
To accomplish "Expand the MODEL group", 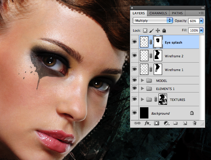I will tap(142, 80).
